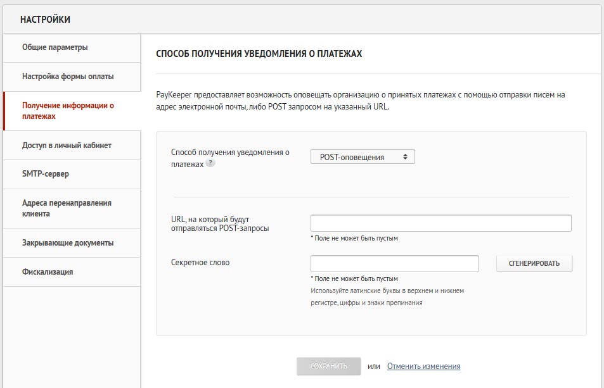Image resolution: width=604 pixels, height=388 pixels.
Task: Open the Общие параметры settings tab
Action: [x=55, y=47]
